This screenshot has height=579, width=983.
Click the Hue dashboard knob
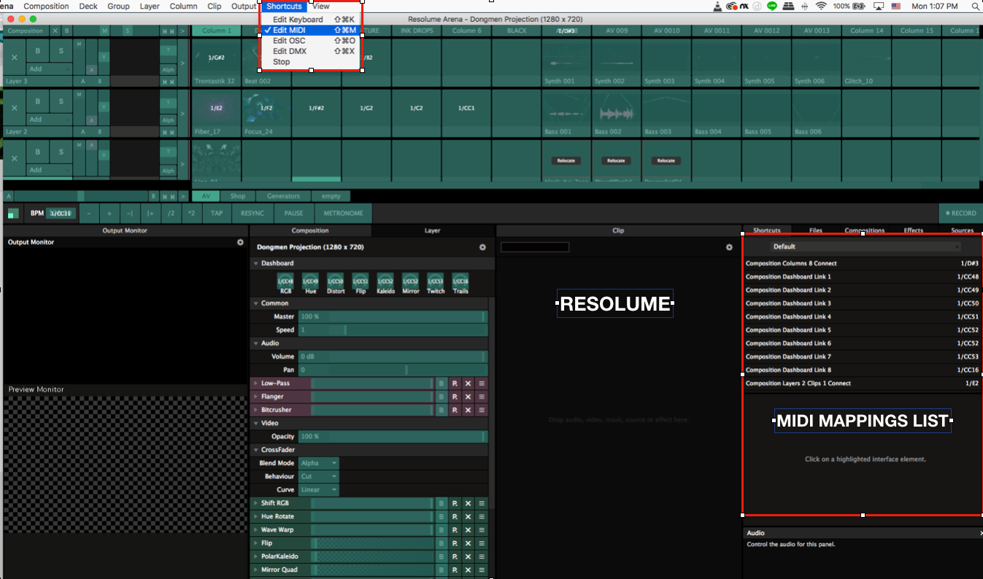point(310,281)
